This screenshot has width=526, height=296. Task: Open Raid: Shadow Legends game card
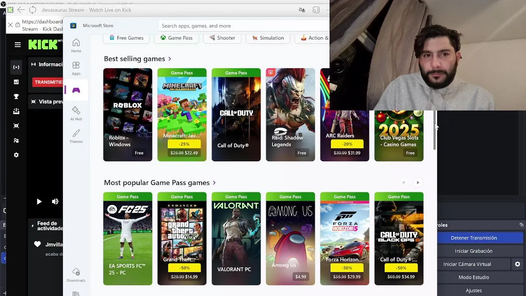click(x=291, y=115)
